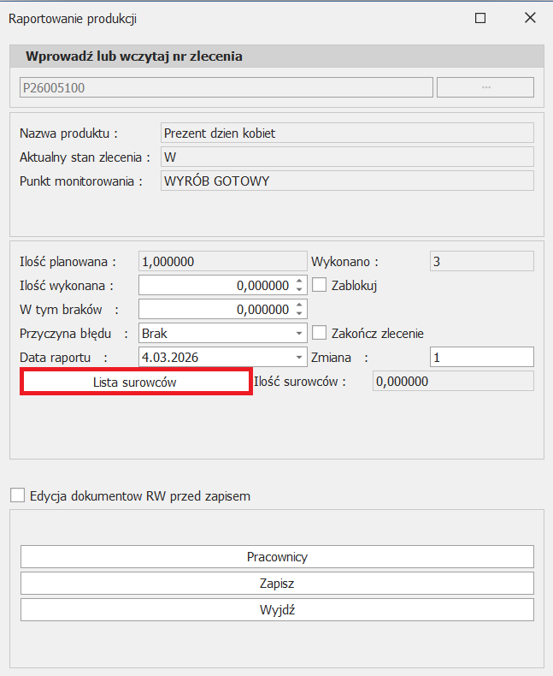Toggle Edycja dokumentów RW przed zapisem
Image resolution: width=553 pixels, height=676 pixels.
[x=17, y=495]
